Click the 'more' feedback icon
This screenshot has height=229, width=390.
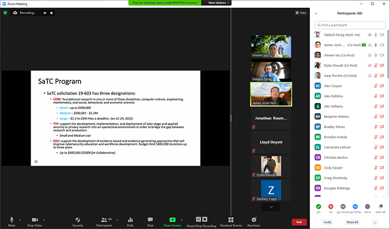367,206
